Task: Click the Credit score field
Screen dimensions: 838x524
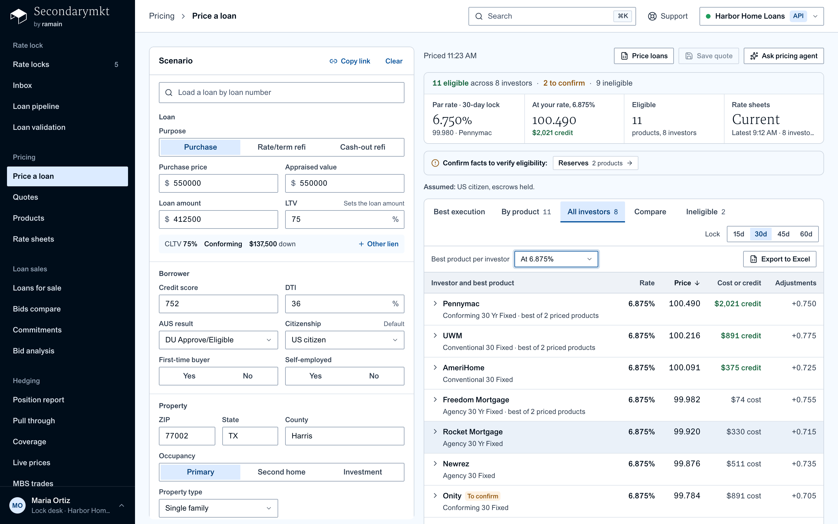Action: tap(218, 304)
